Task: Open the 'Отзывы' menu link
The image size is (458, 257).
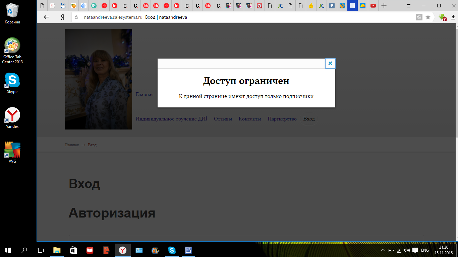Action: (x=223, y=119)
